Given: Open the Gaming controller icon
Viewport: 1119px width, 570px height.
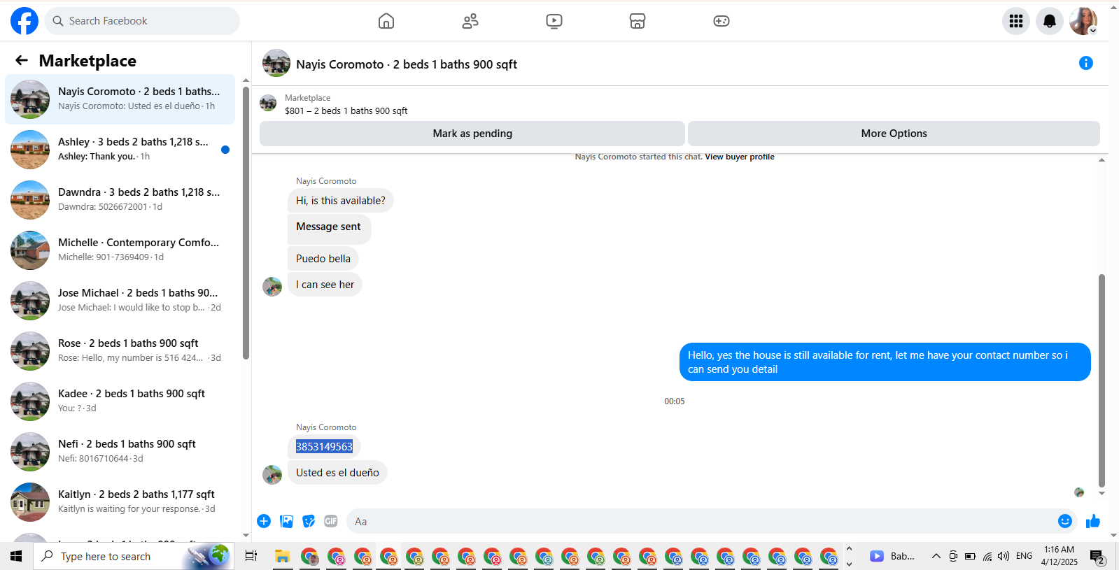Looking at the screenshot, I should point(722,21).
